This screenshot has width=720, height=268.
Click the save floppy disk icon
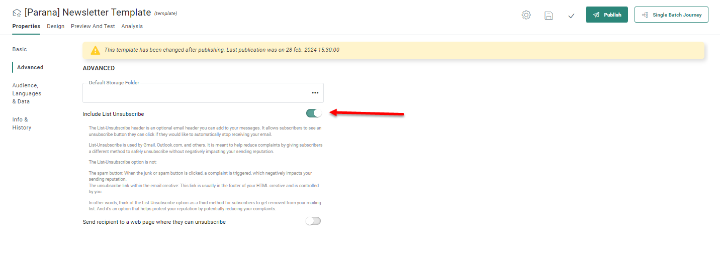pyautogui.click(x=549, y=15)
